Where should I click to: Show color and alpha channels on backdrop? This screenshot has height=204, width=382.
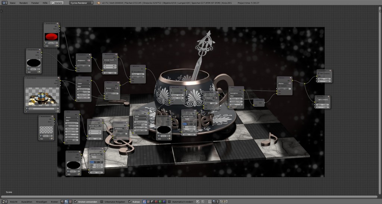coord(144,201)
